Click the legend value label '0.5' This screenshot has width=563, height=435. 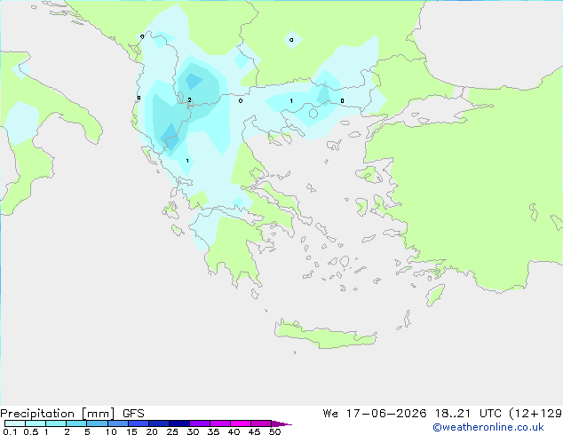point(31,431)
